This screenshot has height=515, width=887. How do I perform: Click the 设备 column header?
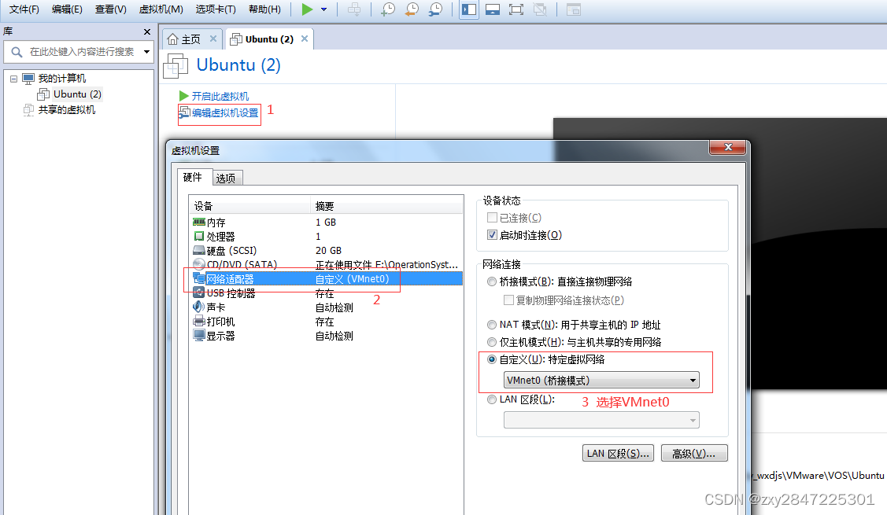tap(250, 206)
